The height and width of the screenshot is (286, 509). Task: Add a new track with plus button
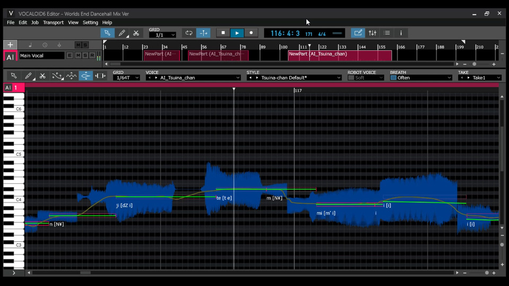(10, 44)
